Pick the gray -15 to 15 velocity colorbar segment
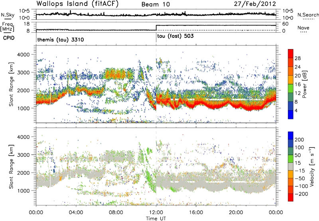 [291, 166]
